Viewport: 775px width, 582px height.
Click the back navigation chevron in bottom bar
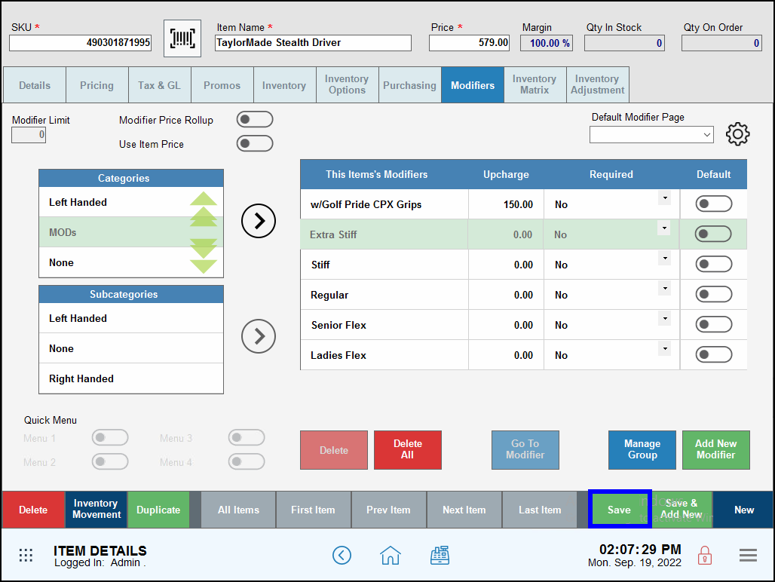pos(342,555)
